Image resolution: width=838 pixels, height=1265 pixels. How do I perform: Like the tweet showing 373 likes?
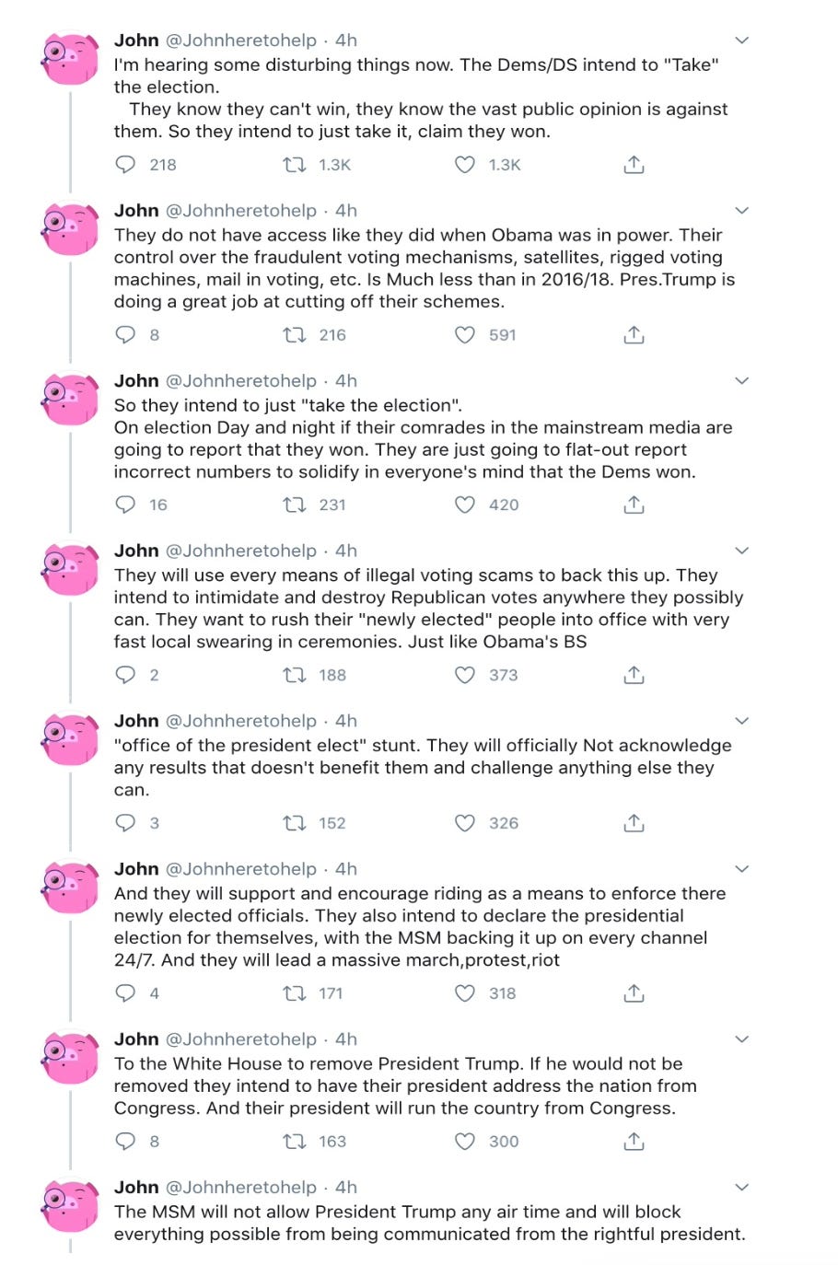tap(465, 675)
